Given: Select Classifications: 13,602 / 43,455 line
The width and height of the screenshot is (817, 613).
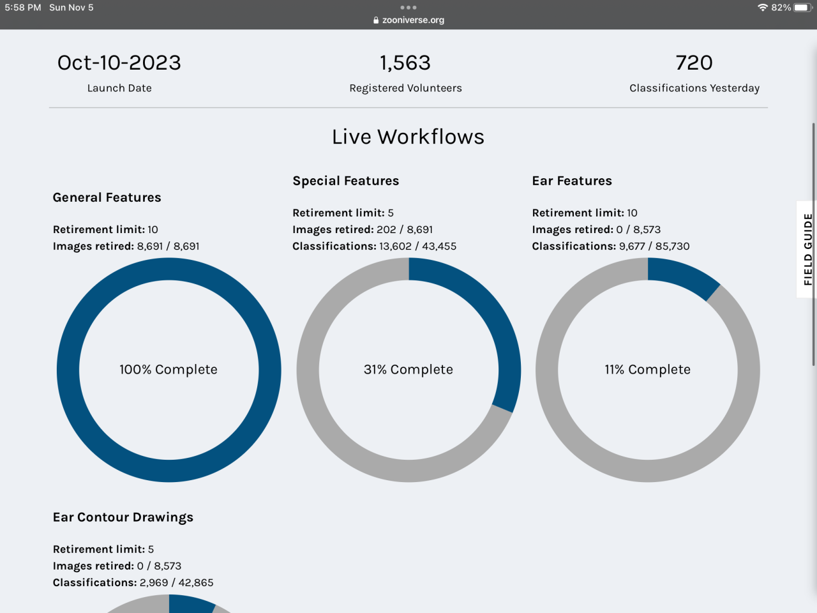Looking at the screenshot, I should pos(375,246).
